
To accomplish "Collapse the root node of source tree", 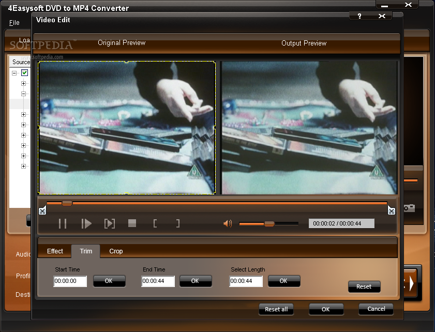I will (14, 73).
